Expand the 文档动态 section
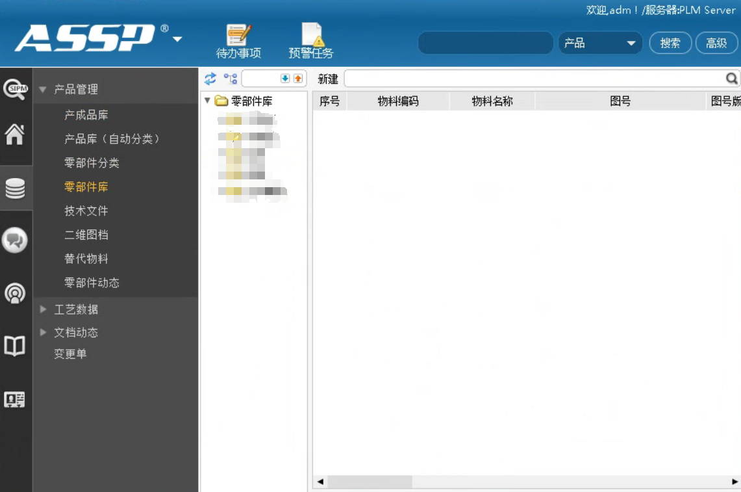Viewport: 741px width, 492px height. [43, 332]
